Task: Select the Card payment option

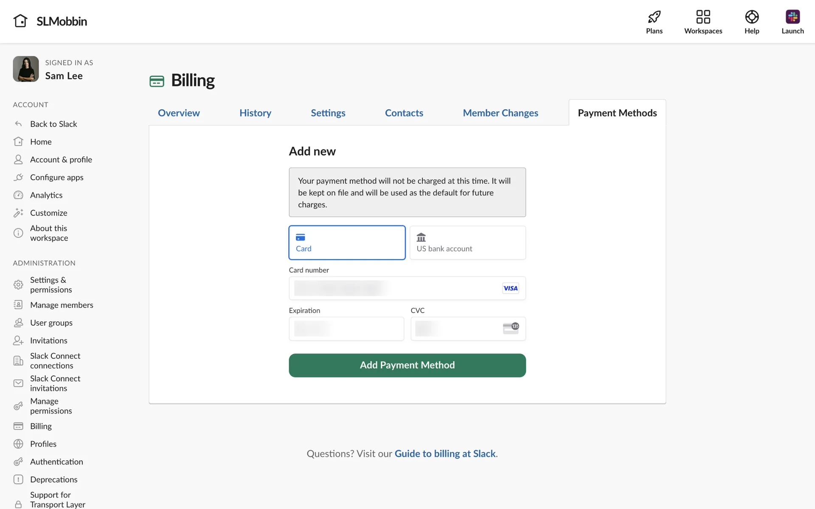Action: point(347,243)
